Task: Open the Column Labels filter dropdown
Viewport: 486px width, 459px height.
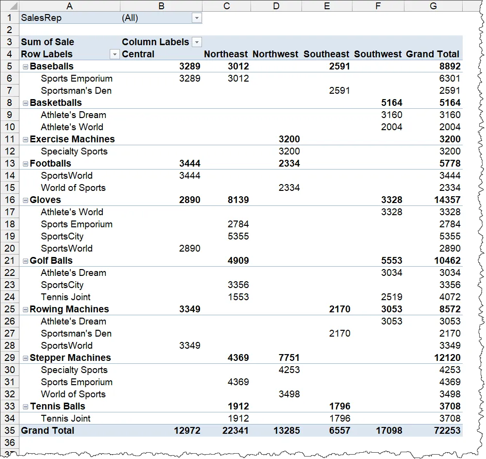Action: (196, 42)
